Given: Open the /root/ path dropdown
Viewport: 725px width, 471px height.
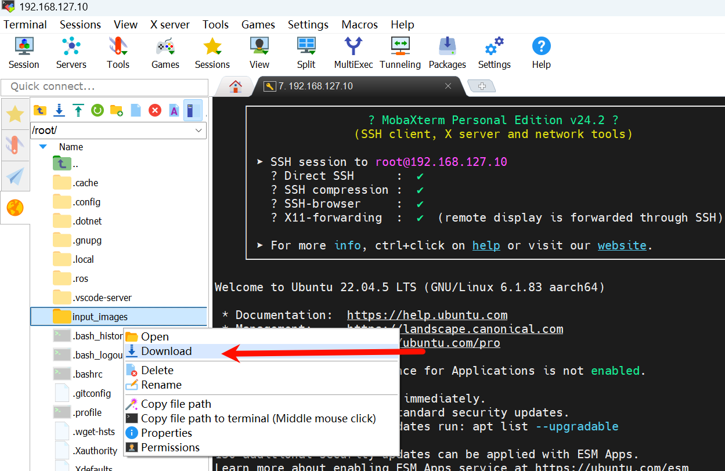Looking at the screenshot, I should [199, 131].
